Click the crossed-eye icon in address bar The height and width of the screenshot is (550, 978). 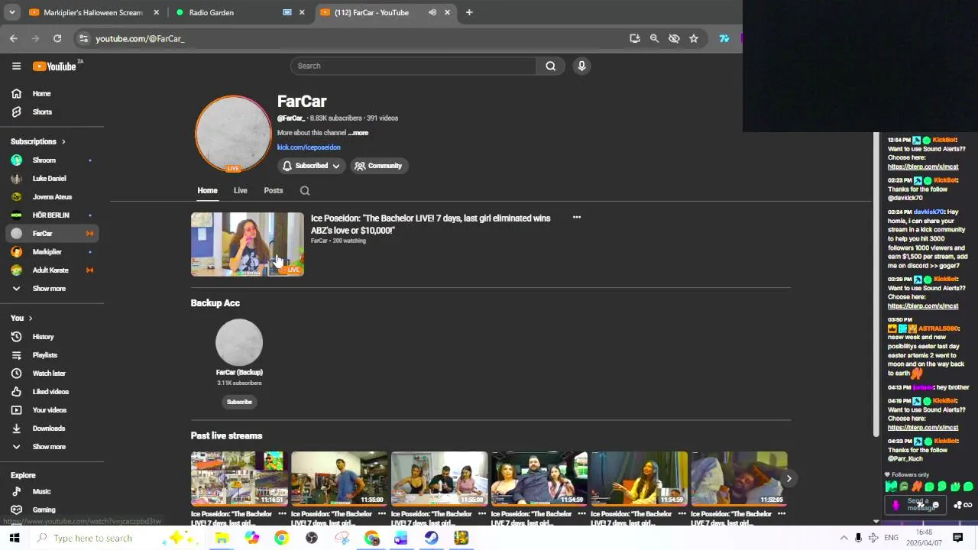point(674,38)
